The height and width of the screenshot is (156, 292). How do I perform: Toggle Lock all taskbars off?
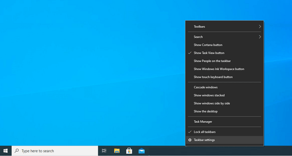[x=224, y=132]
